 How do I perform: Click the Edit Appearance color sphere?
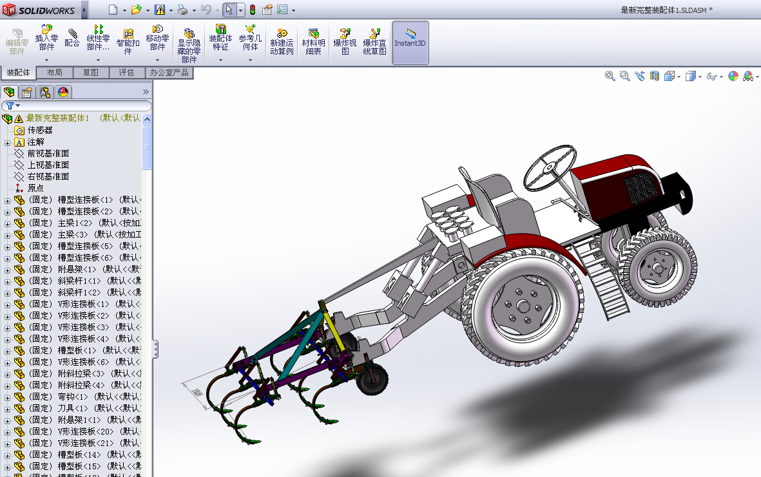tap(733, 76)
